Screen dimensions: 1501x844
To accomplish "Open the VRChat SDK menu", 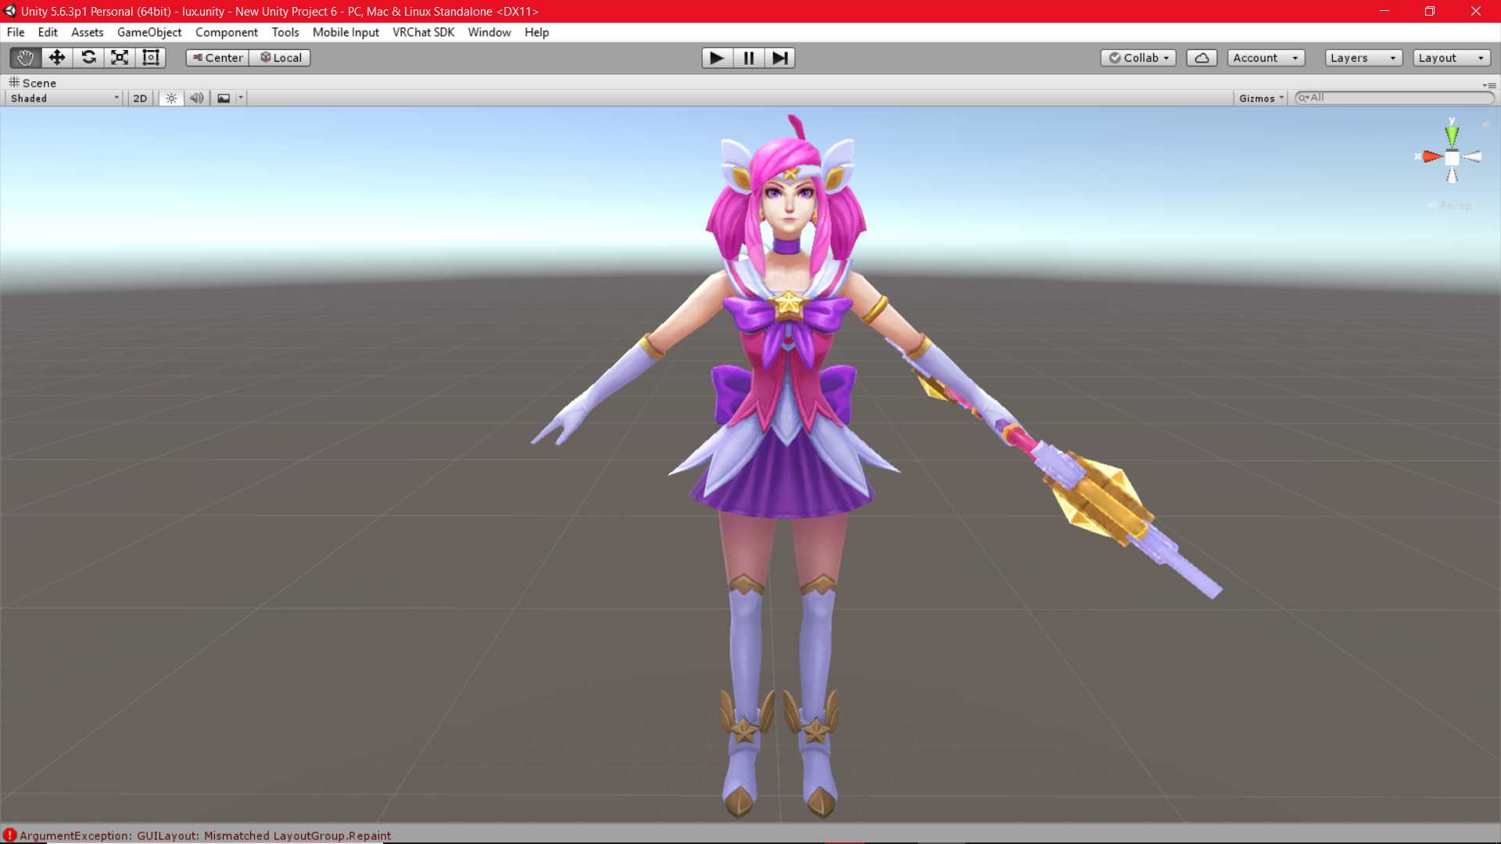I will coord(423,32).
